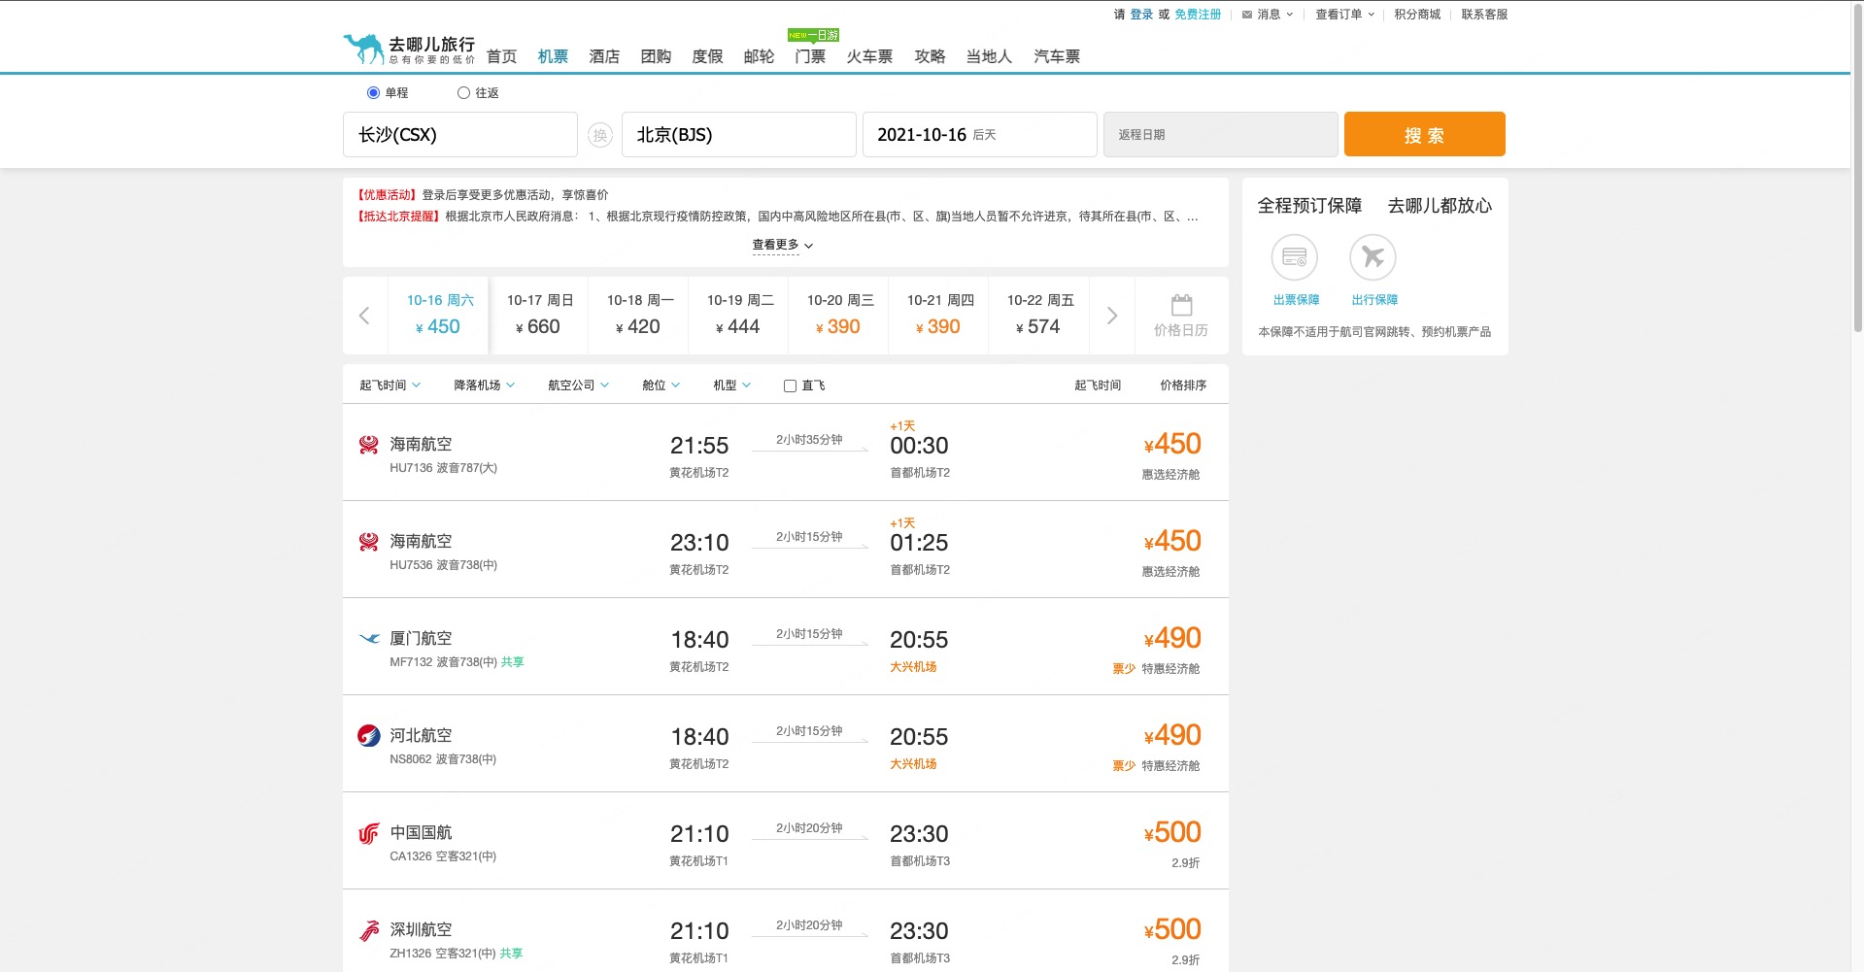Select 10-22 周五 ¥574 date
This screenshot has height=972, width=1864.
coord(1039,316)
